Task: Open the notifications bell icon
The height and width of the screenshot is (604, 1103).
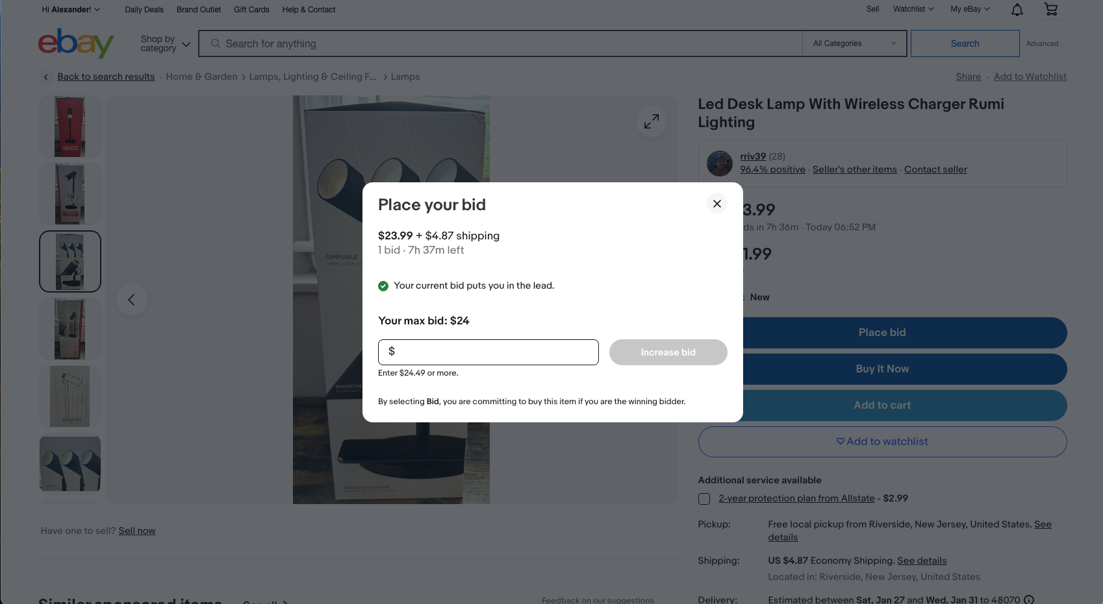Action: 1017,10
